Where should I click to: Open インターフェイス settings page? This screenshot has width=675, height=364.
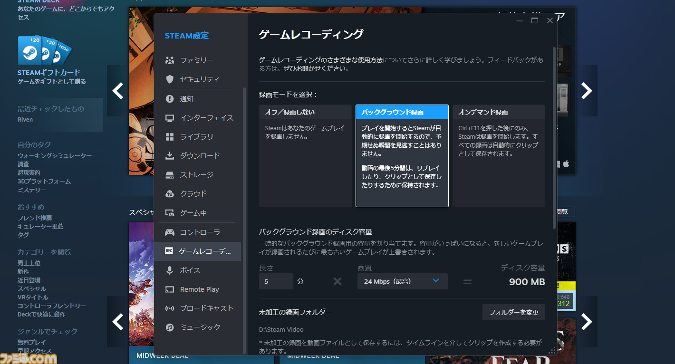tap(197, 118)
